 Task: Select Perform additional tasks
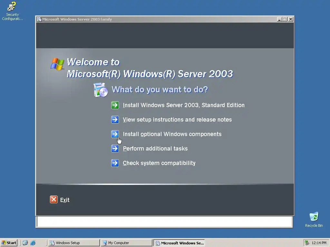click(155, 149)
